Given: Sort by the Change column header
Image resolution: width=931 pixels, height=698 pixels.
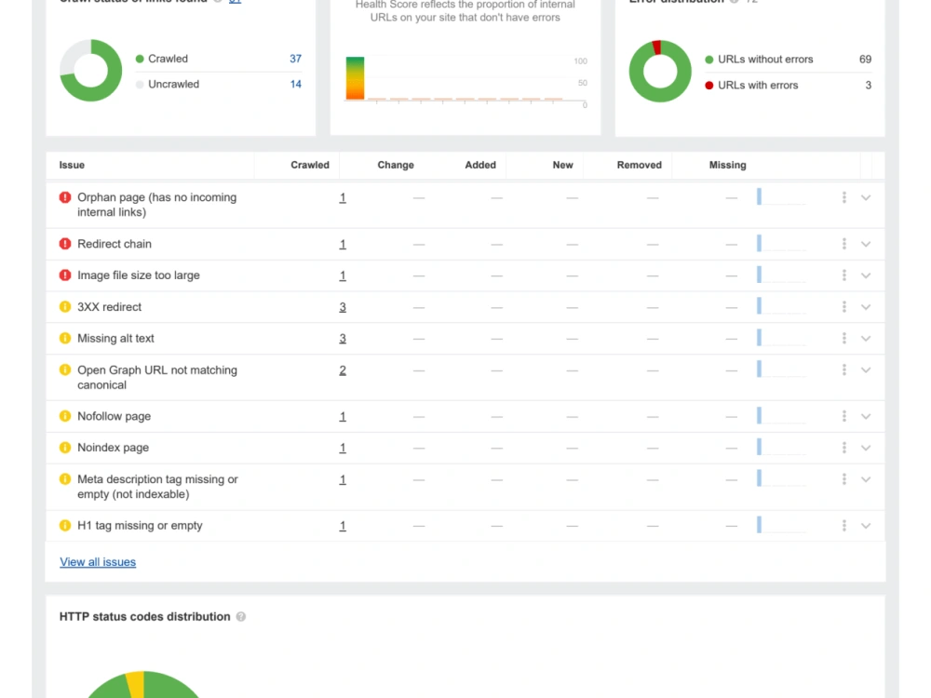Looking at the screenshot, I should tap(396, 165).
